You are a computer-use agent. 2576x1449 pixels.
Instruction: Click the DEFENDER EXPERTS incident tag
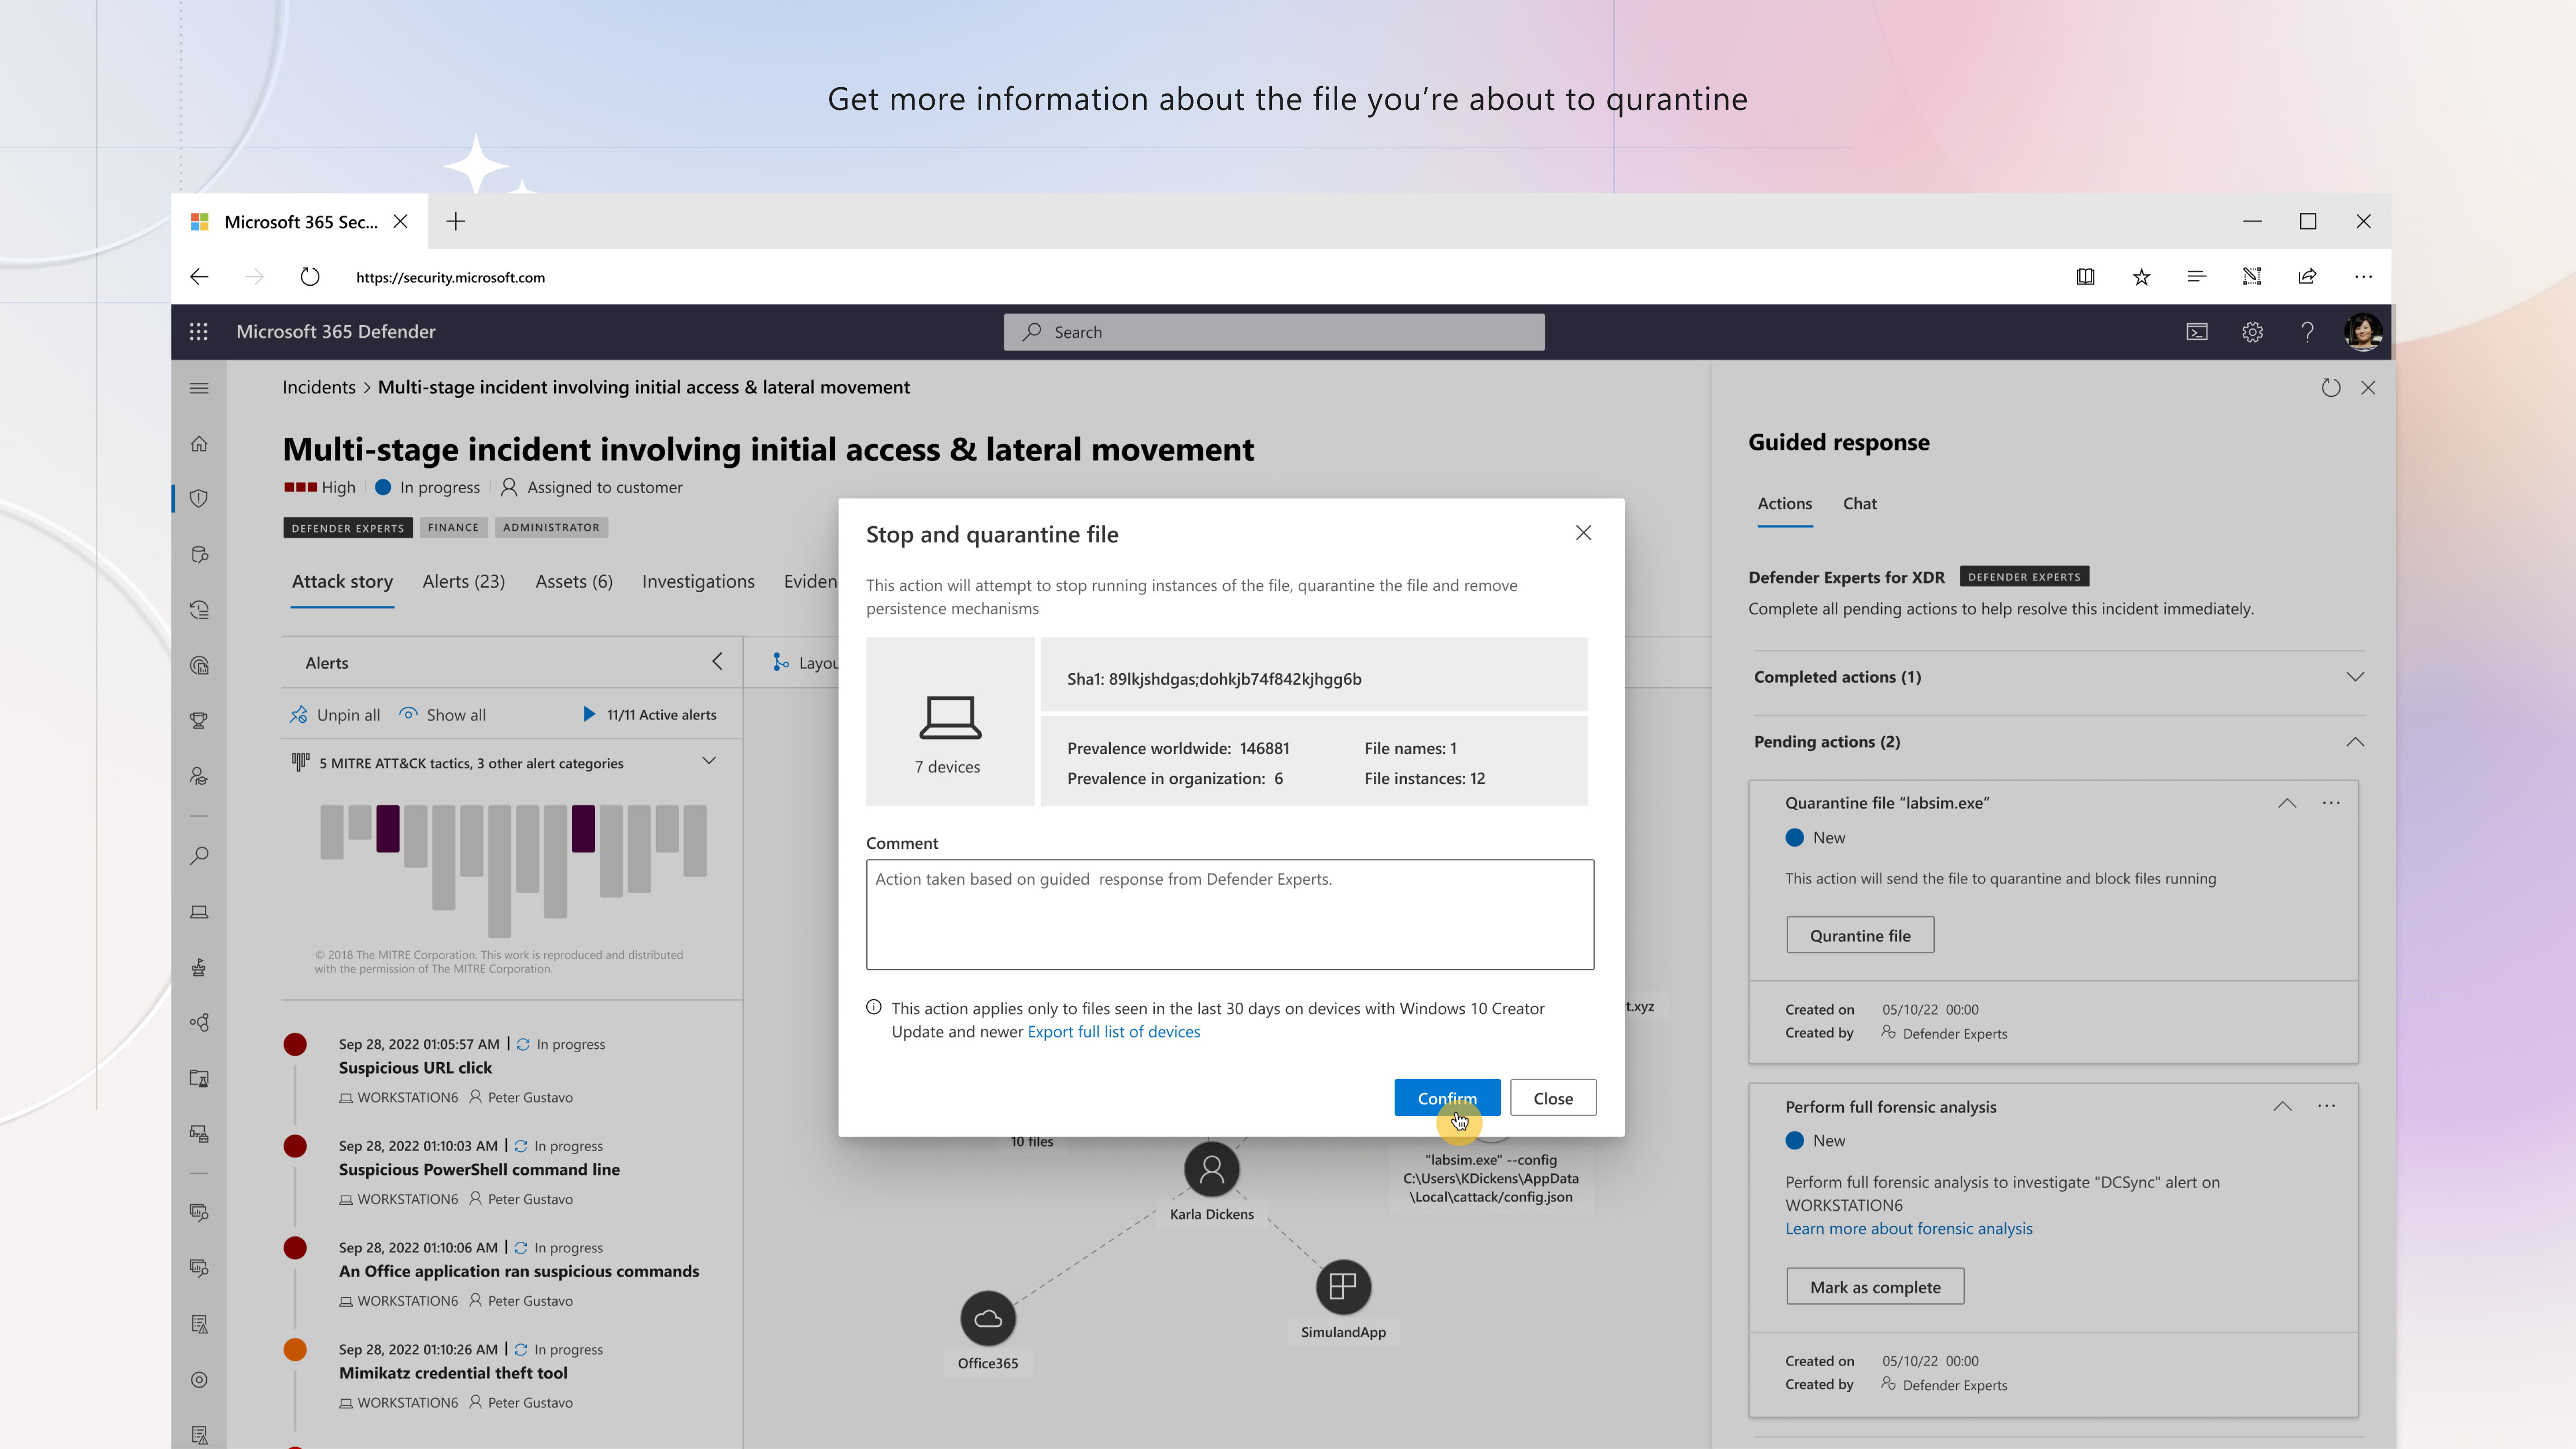point(348,528)
